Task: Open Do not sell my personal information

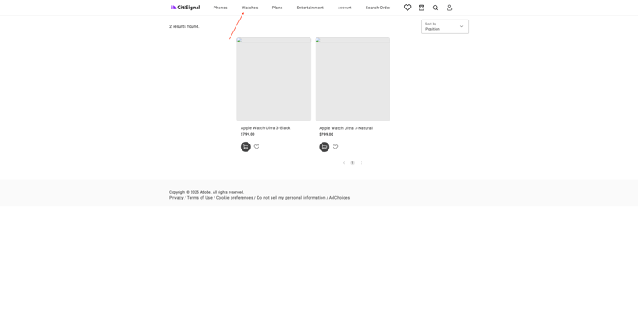Action: pyautogui.click(x=291, y=198)
